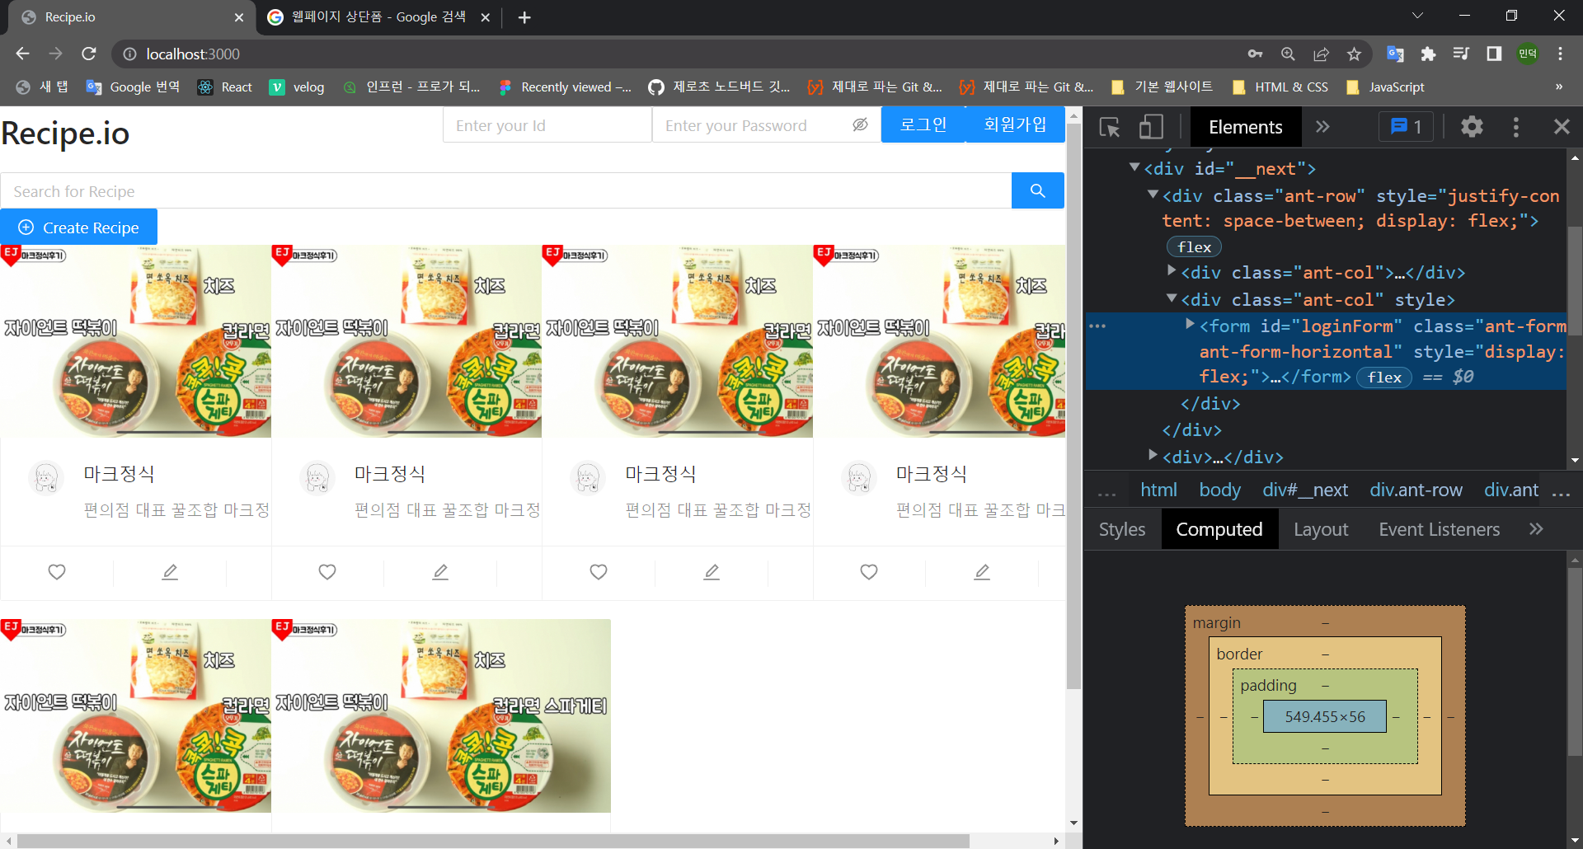1583x849 pixels.
Task: Open DevTools issues counter badge
Action: tap(1407, 127)
